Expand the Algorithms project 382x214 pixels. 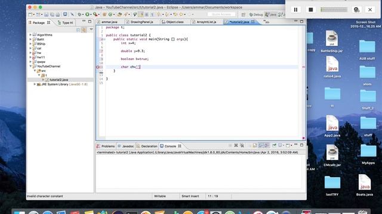(30, 35)
